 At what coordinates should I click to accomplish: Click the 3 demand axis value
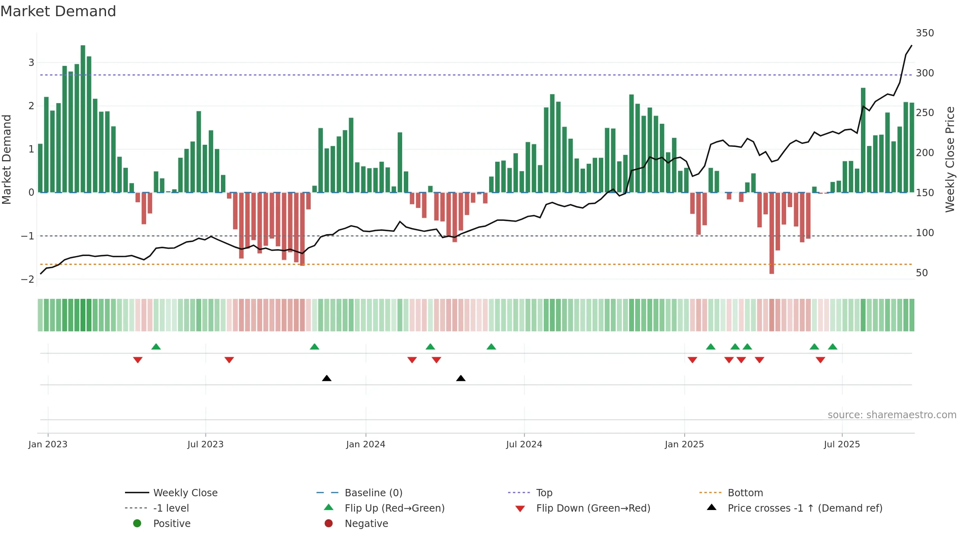(31, 62)
